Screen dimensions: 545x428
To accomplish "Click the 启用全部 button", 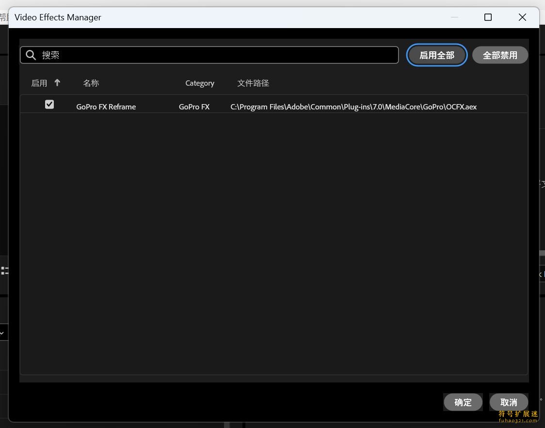I will coord(436,55).
